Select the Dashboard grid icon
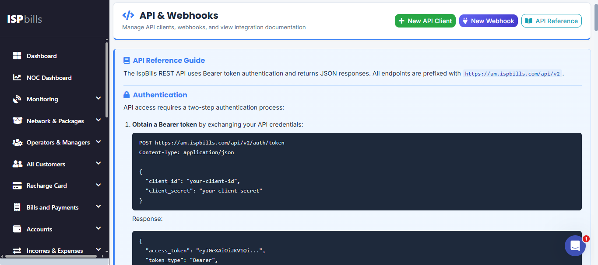 17,55
